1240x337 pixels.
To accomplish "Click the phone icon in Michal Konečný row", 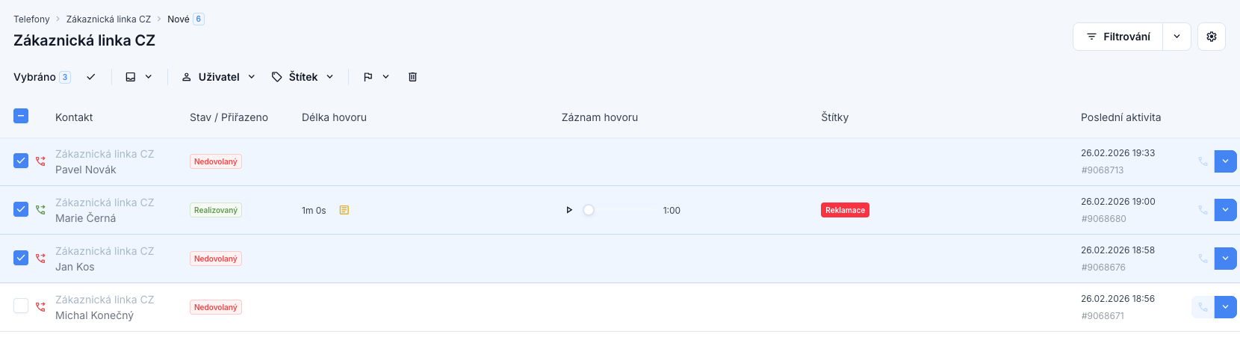I will point(1203,307).
